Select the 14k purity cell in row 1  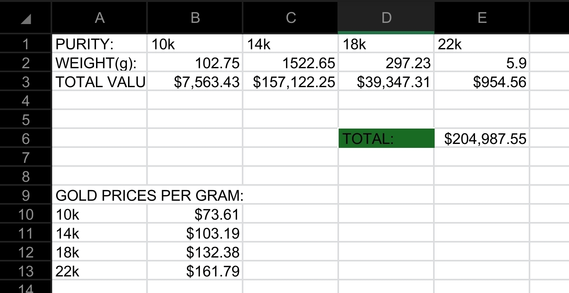tap(290, 44)
